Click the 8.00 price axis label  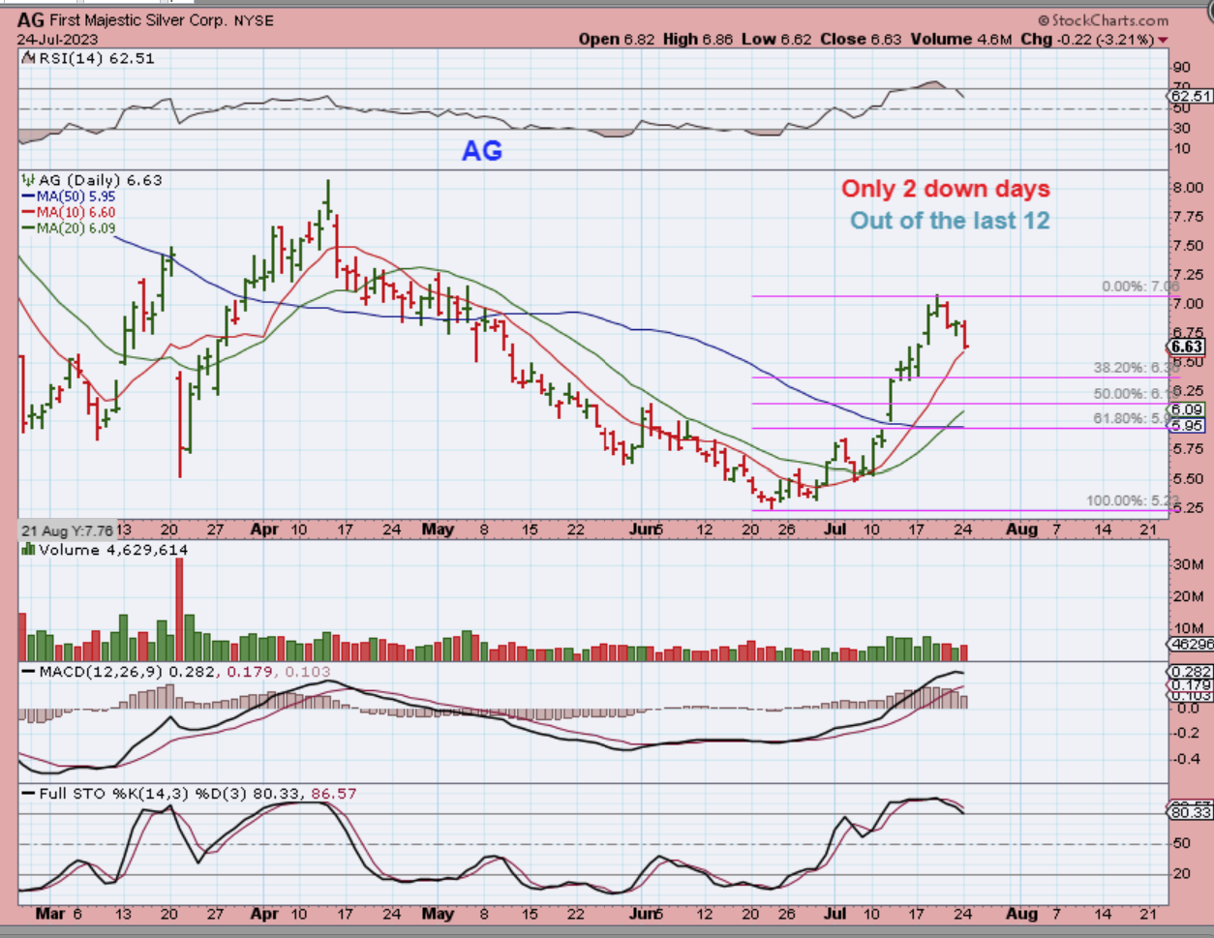pyautogui.click(x=1187, y=188)
